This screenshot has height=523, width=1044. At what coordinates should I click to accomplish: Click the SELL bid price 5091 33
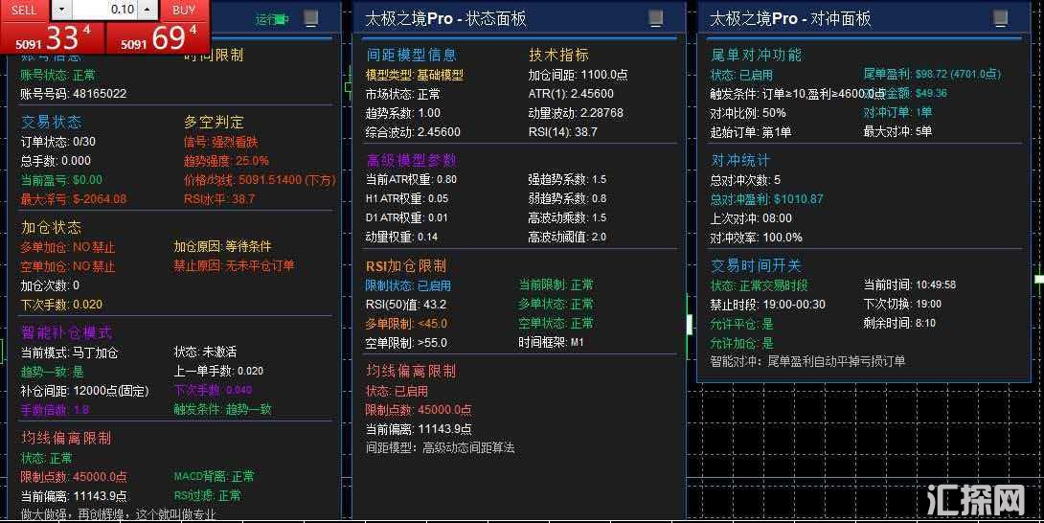pyautogui.click(x=53, y=38)
